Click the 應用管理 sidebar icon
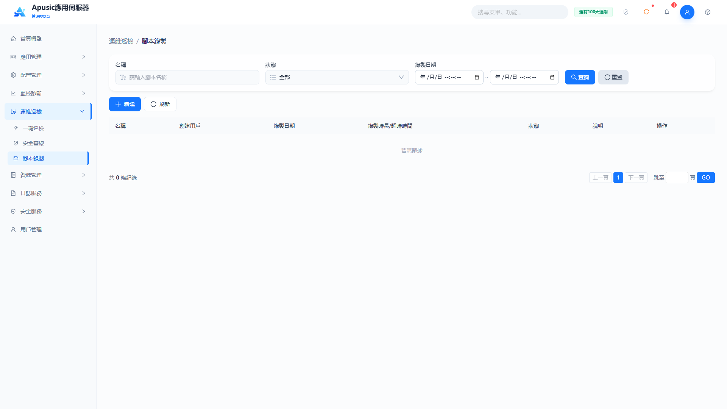The width and height of the screenshot is (727, 409). [13, 57]
